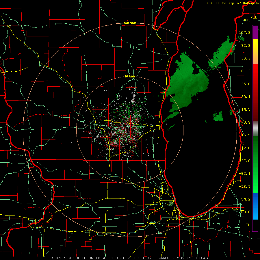Viewport: 260px width, 260px height.
Task: Click the bright red color bar segment
Action: tap(255, 75)
